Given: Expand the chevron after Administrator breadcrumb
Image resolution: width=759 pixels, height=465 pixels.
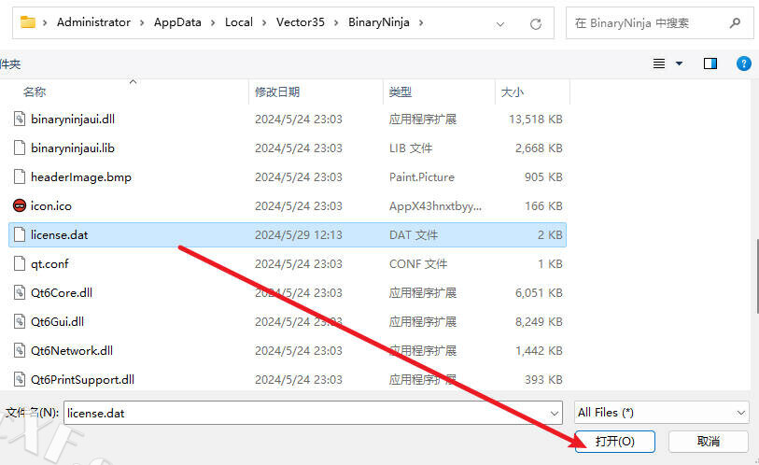Looking at the screenshot, I should click(142, 22).
